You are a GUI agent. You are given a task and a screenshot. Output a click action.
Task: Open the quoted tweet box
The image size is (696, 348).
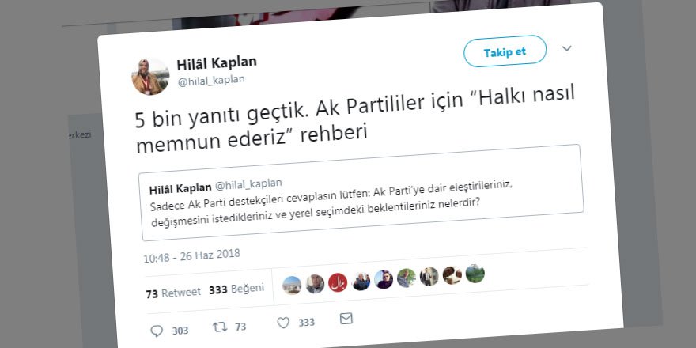pyautogui.click(x=361, y=192)
